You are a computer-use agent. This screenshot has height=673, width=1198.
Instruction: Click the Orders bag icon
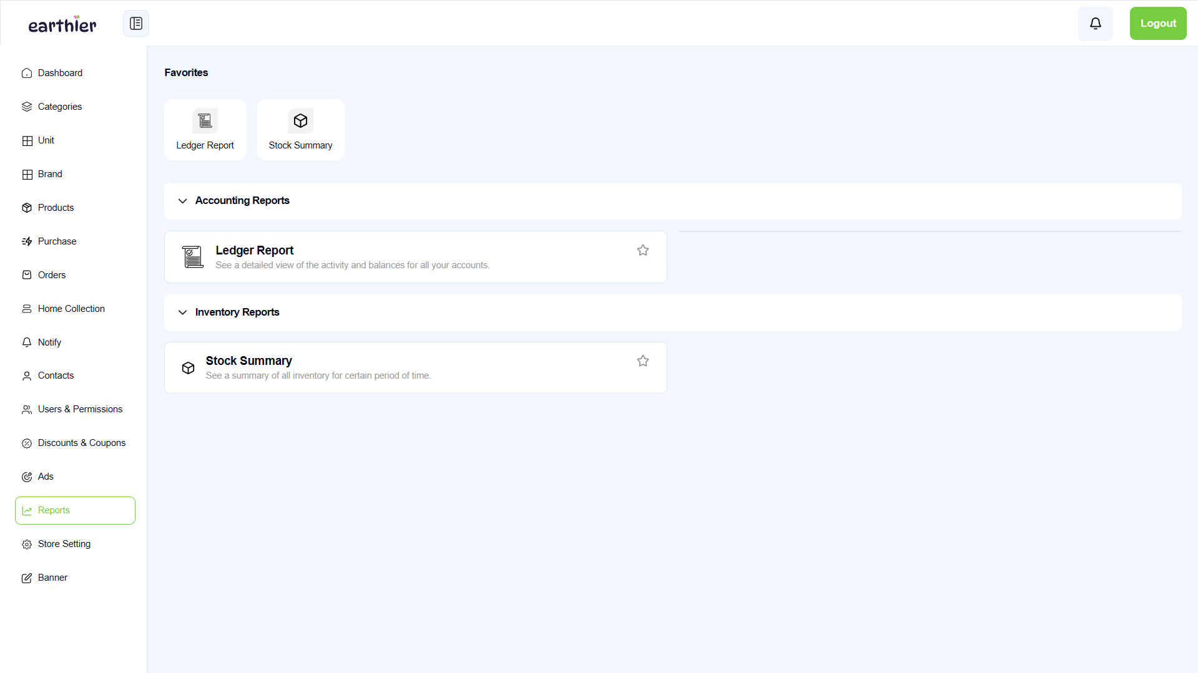click(x=27, y=275)
